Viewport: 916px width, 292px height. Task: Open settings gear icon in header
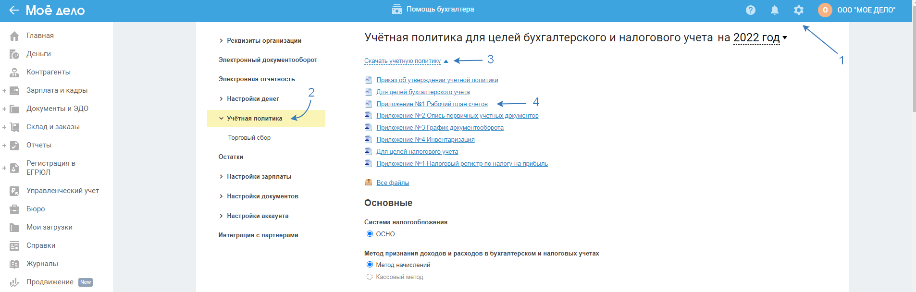coord(799,10)
